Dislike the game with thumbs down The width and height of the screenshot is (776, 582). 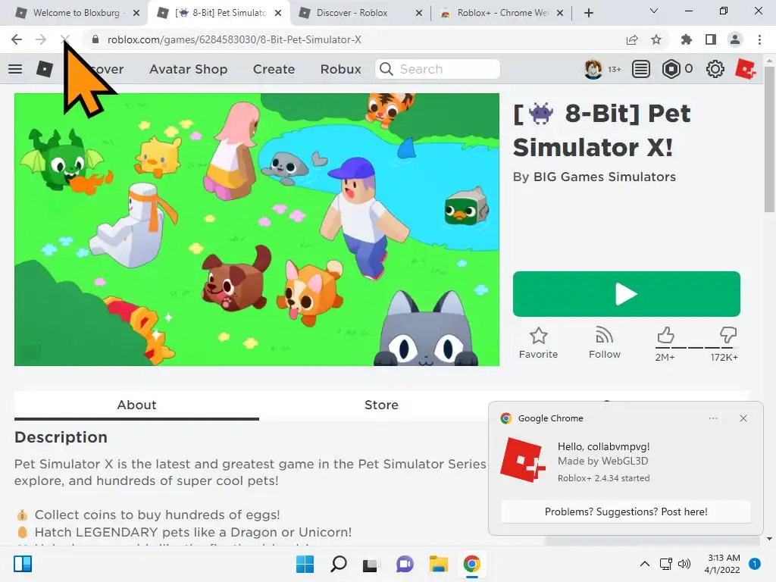click(x=728, y=335)
